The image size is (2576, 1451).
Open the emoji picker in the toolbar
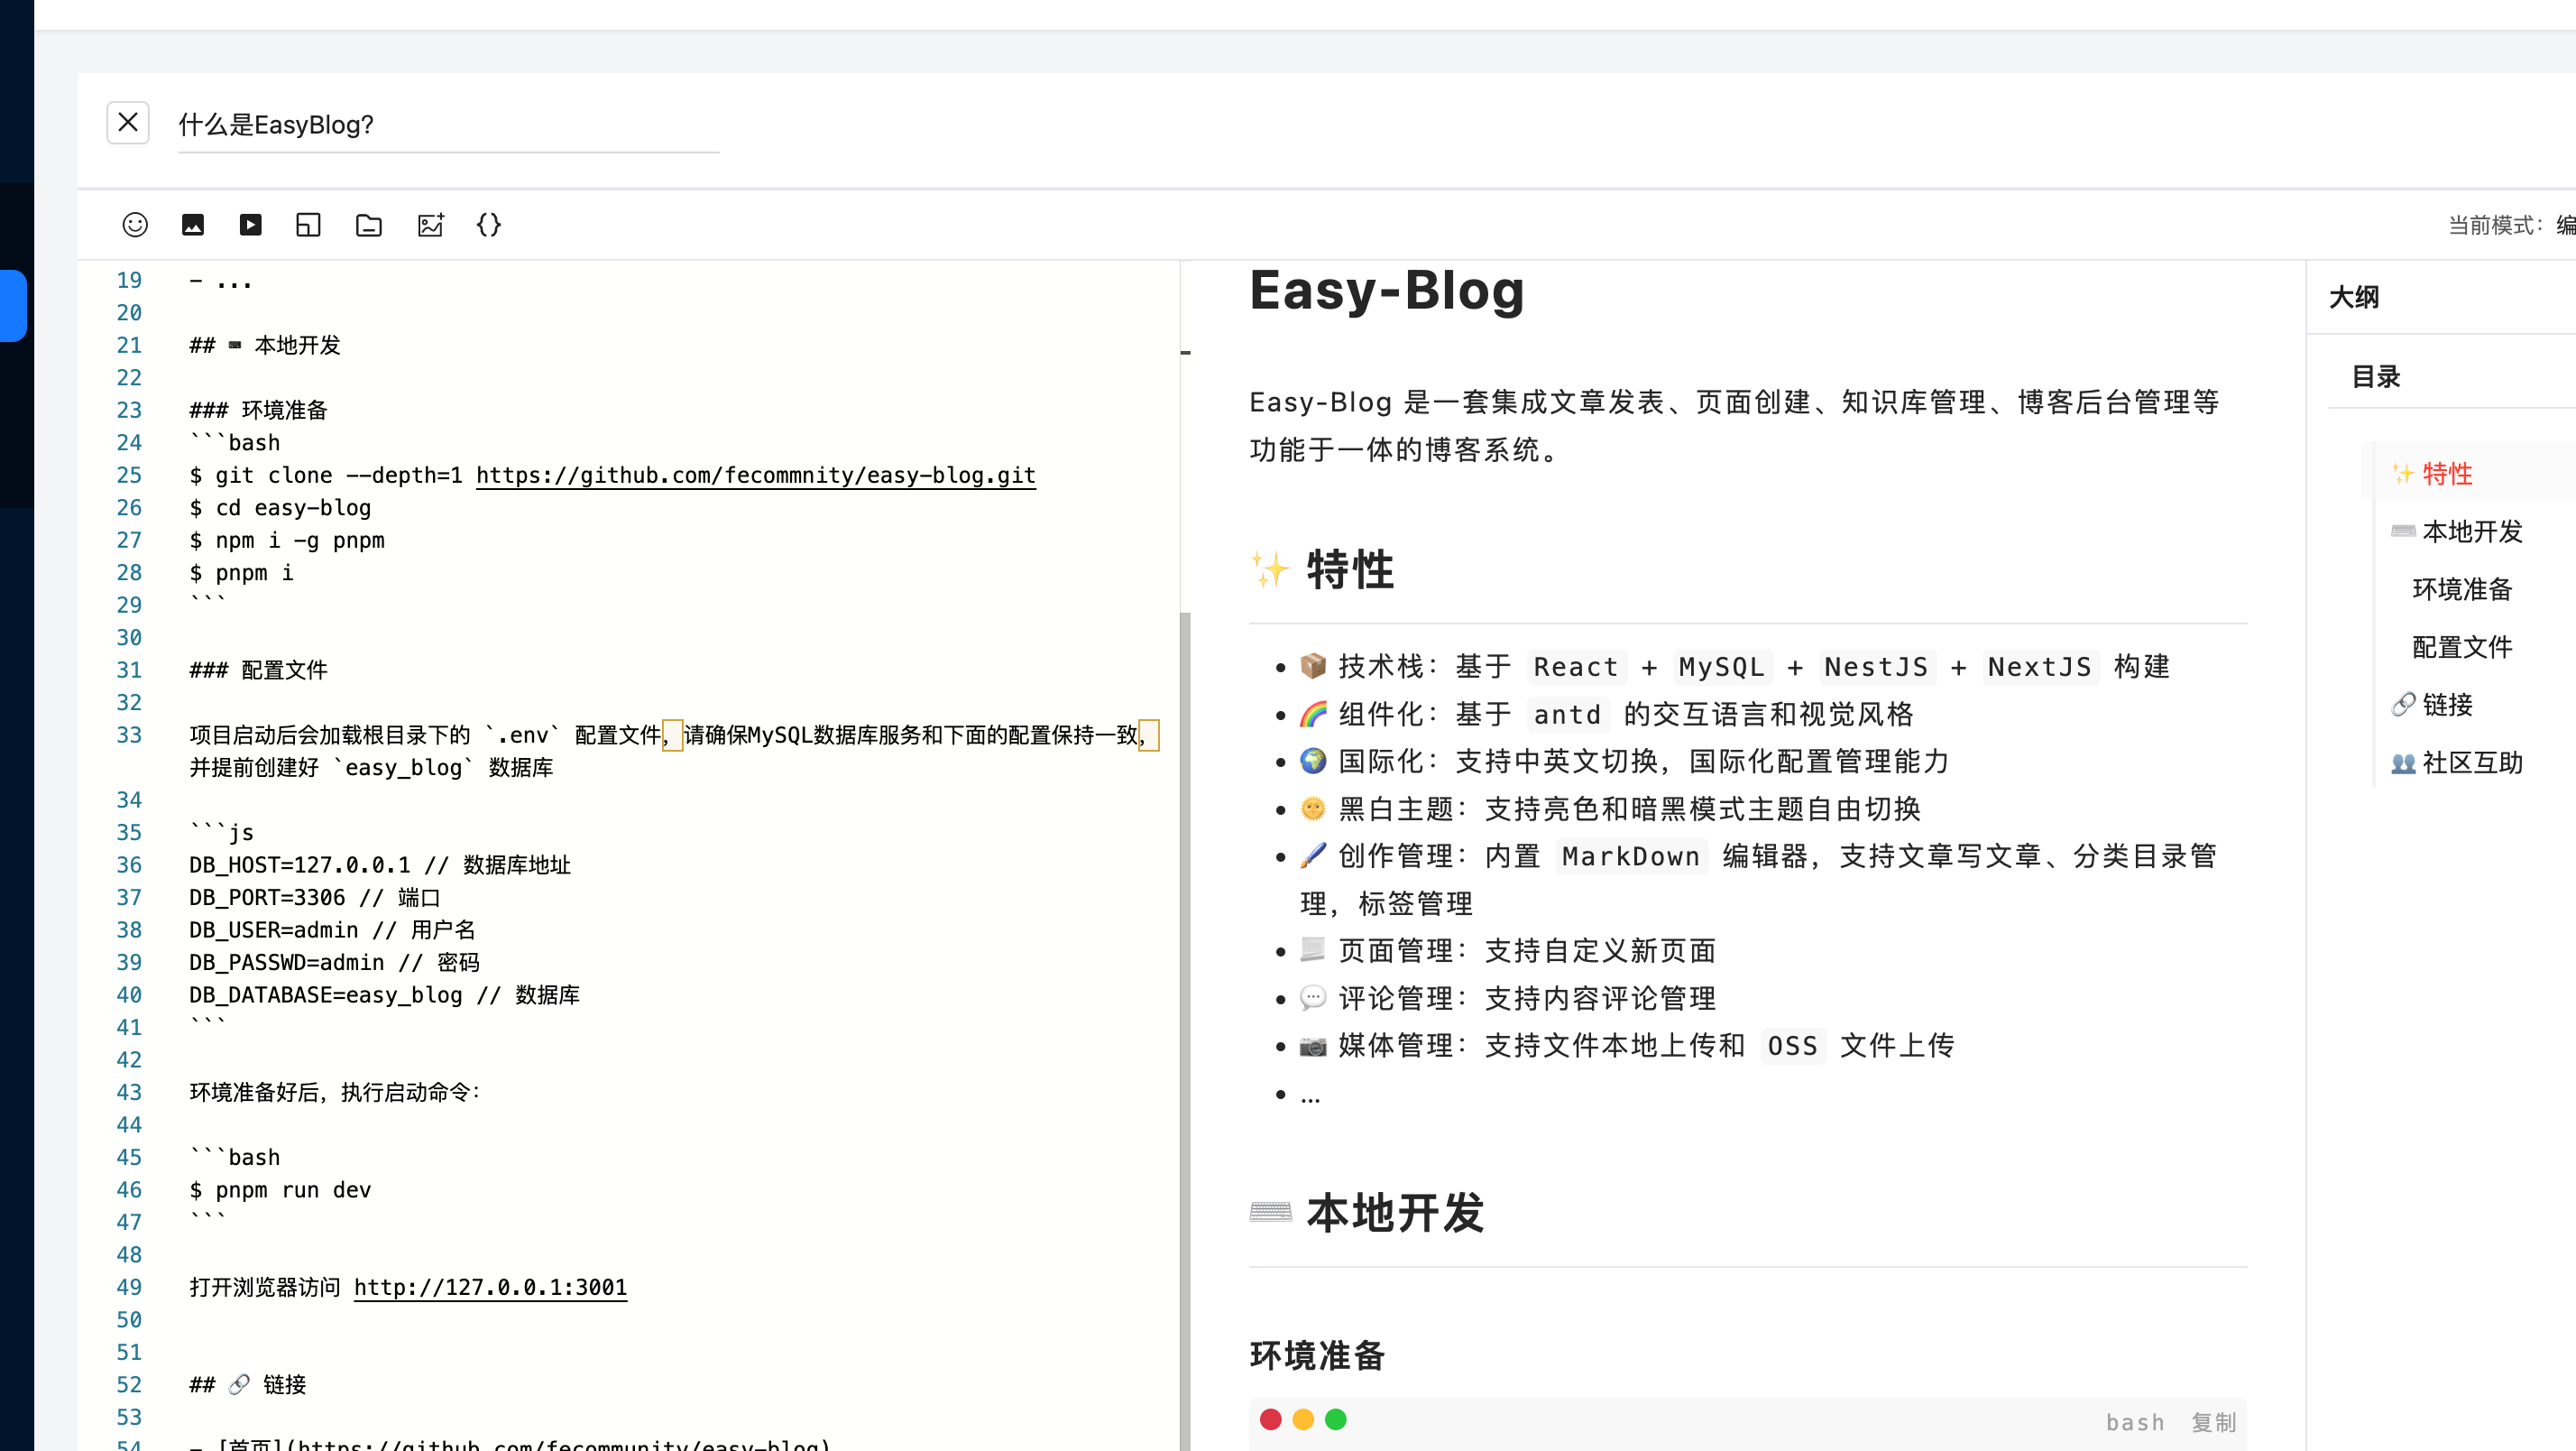click(135, 224)
